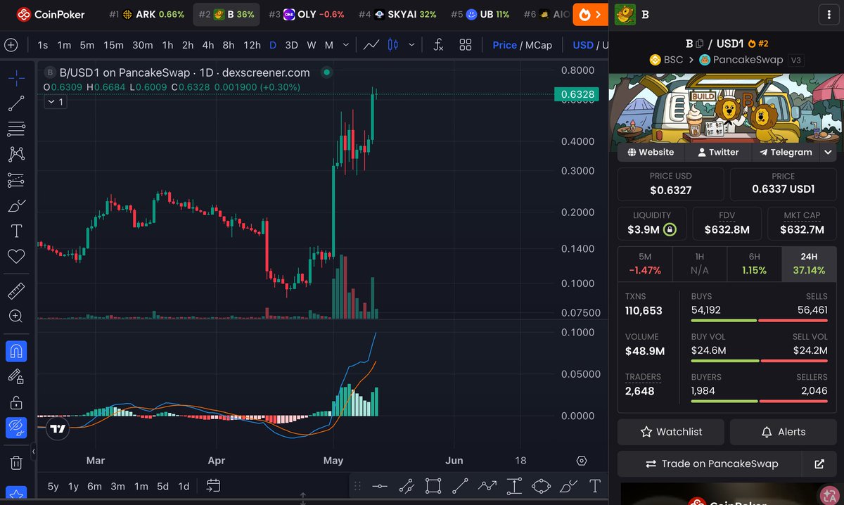Choose the D daily timeframe
Viewport: 844px width, 505px height.
pyautogui.click(x=273, y=45)
